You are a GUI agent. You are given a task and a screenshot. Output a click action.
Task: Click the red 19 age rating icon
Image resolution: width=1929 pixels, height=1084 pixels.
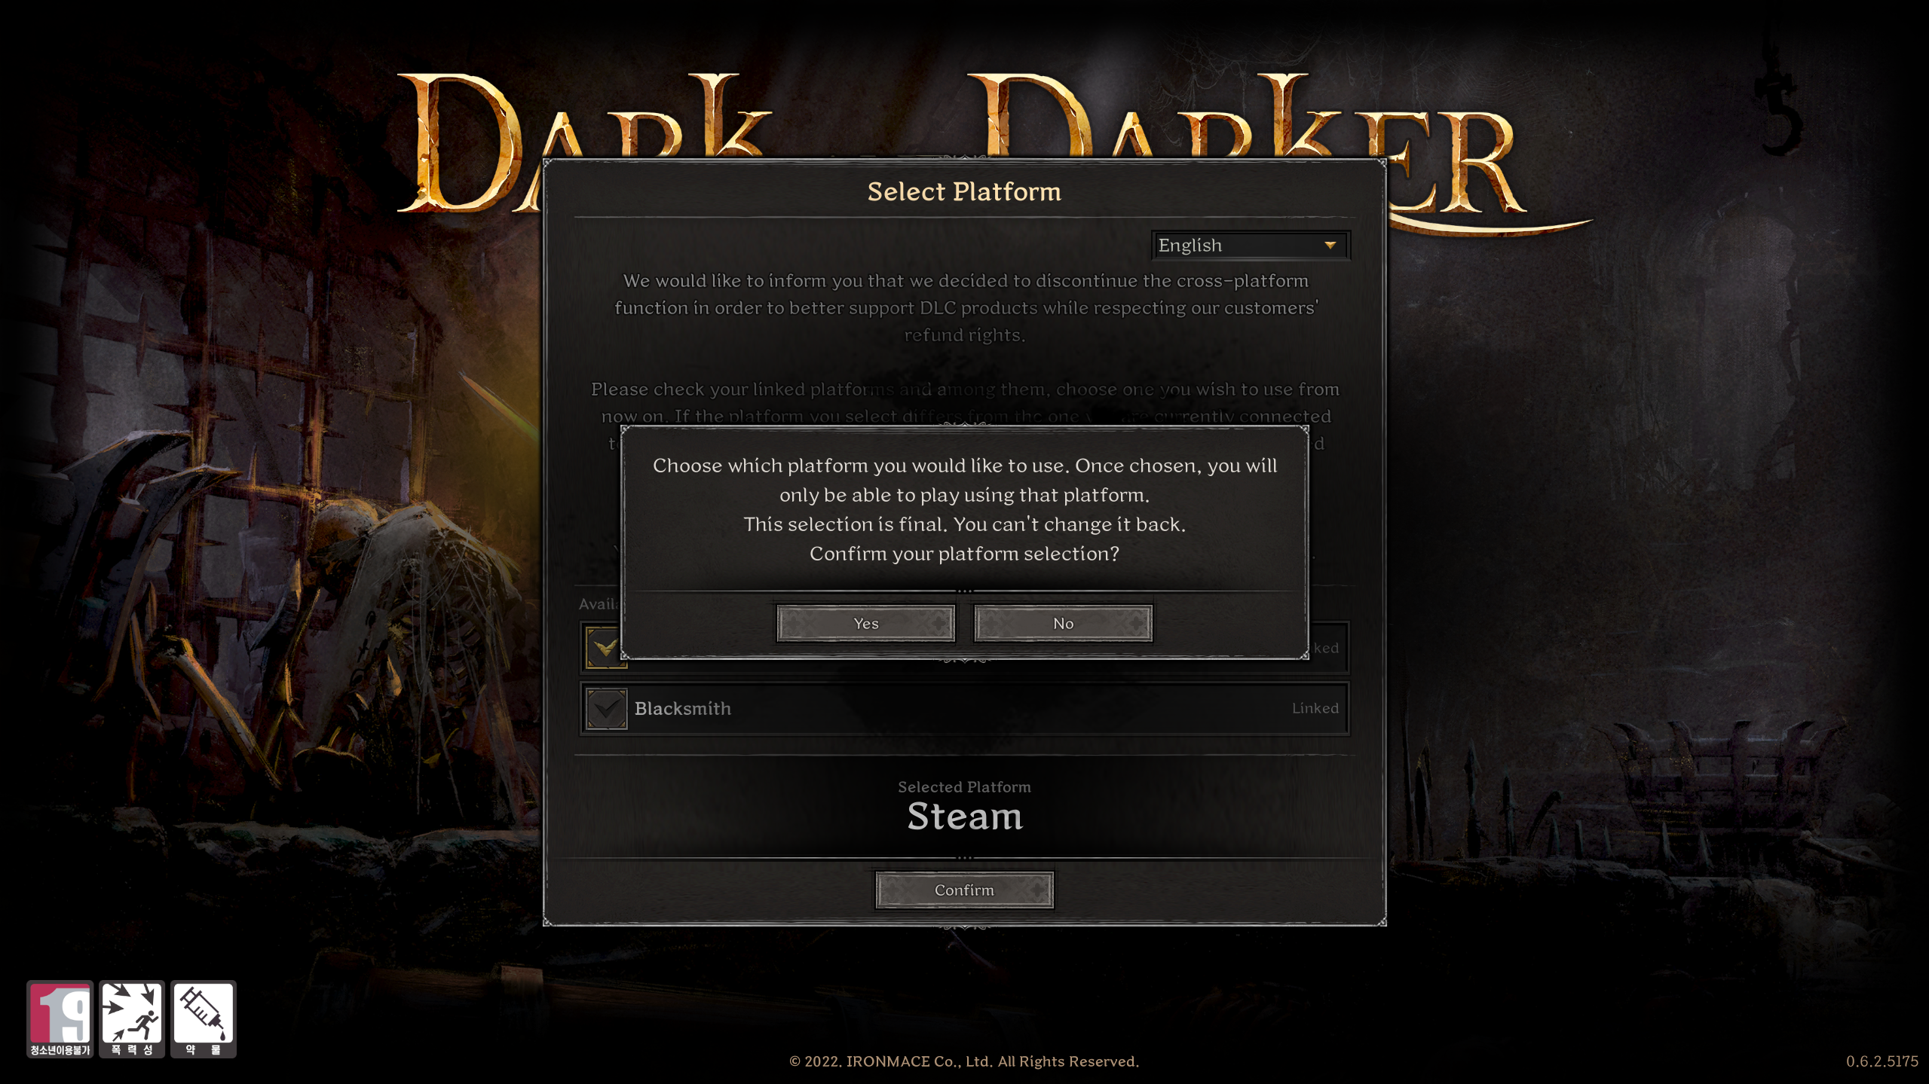pyautogui.click(x=60, y=1019)
